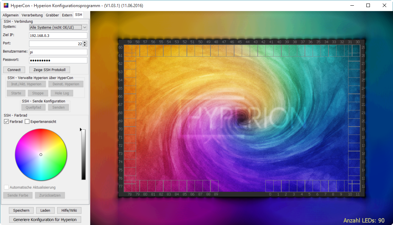Switch to the Allgemein tab

click(11, 15)
